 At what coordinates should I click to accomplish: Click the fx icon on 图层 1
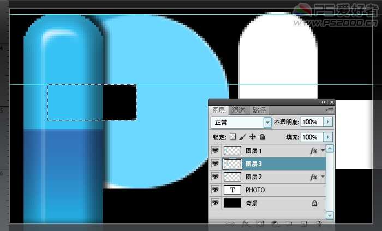coord(314,151)
